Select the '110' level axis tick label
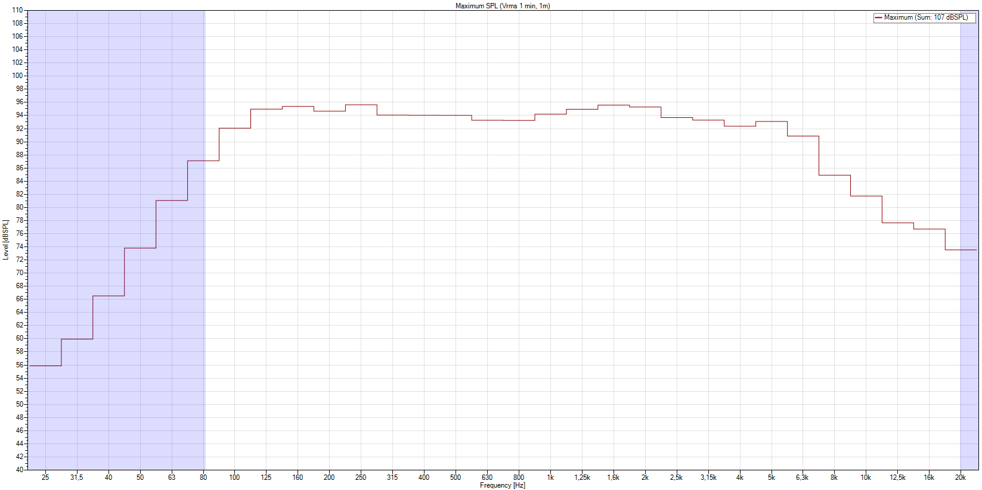 coord(17,10)
